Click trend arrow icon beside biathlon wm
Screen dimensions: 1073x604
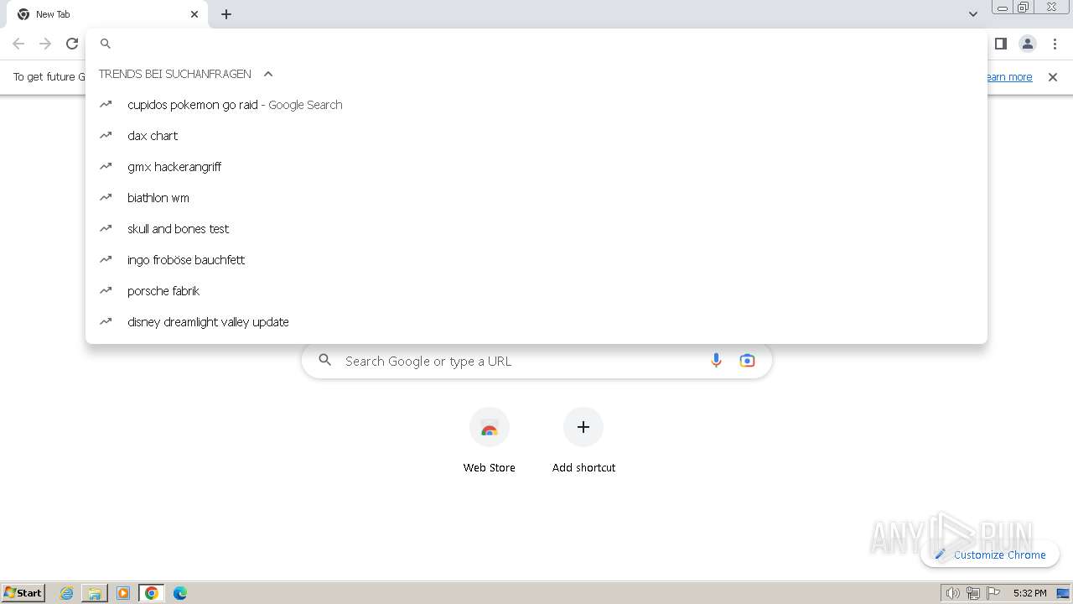click(106, 197)
